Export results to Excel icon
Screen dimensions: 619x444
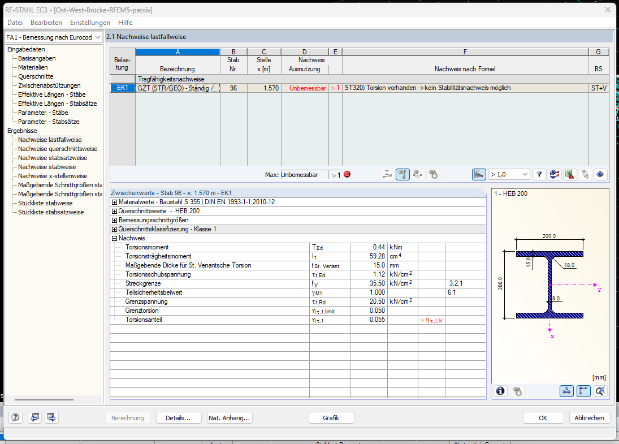(x=570, y=174)
